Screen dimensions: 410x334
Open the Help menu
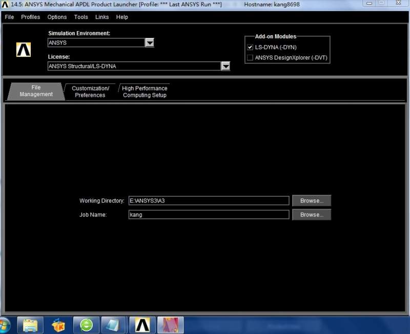point(122,17)
